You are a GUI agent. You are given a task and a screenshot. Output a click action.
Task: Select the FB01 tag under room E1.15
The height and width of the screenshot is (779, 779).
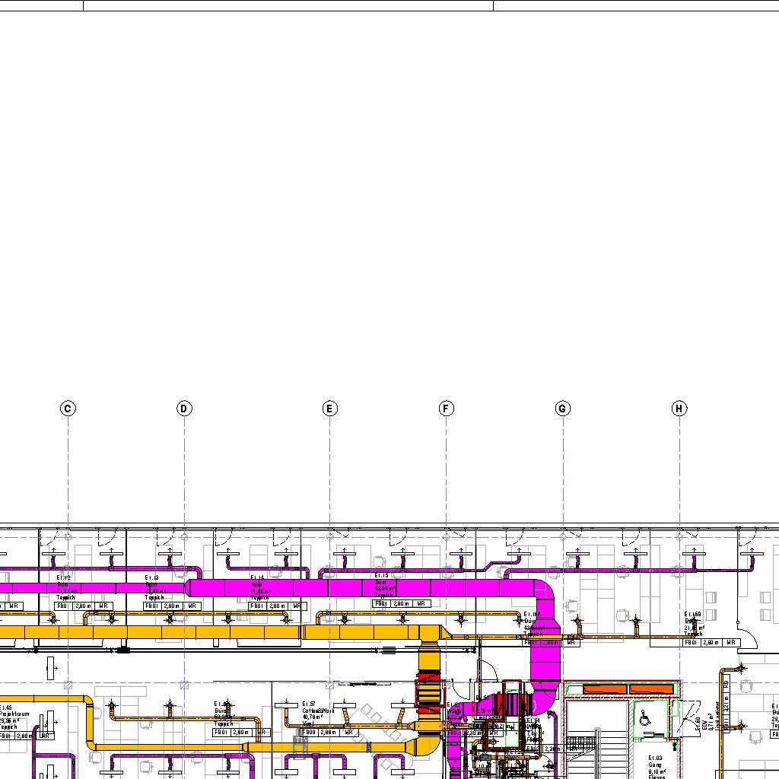[x=381, y=604]
